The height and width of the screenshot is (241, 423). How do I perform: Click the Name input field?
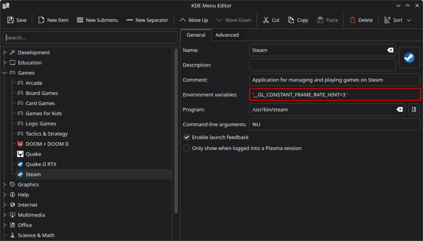coord(322,50)
